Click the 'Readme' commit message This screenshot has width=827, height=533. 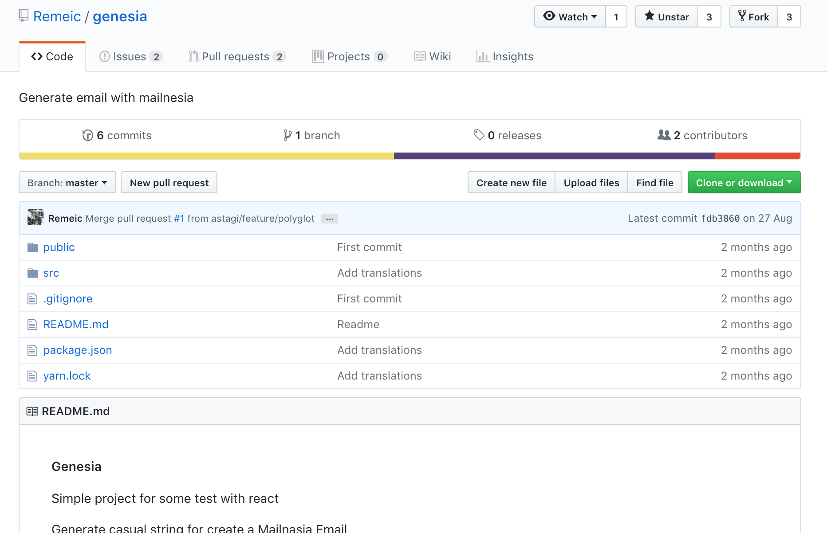click(358, 325)
